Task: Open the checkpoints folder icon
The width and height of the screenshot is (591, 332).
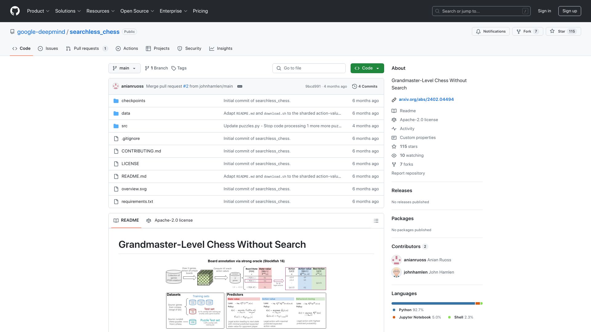Action: (116, 101)
